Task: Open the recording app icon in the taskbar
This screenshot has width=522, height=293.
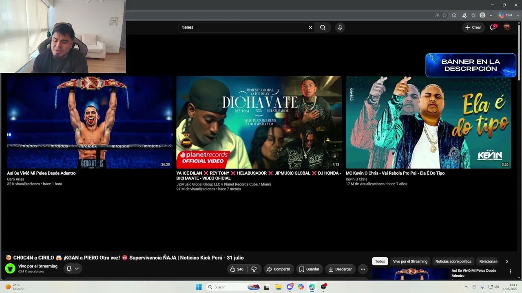Action: pyautogui.click(x=323, y=287)
